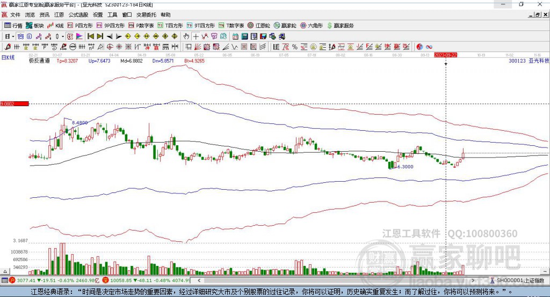The height and width of the screenshot is (297, 550).
Task: Toggle the 极 extreme channel indicator button
Action: point(70,36)
